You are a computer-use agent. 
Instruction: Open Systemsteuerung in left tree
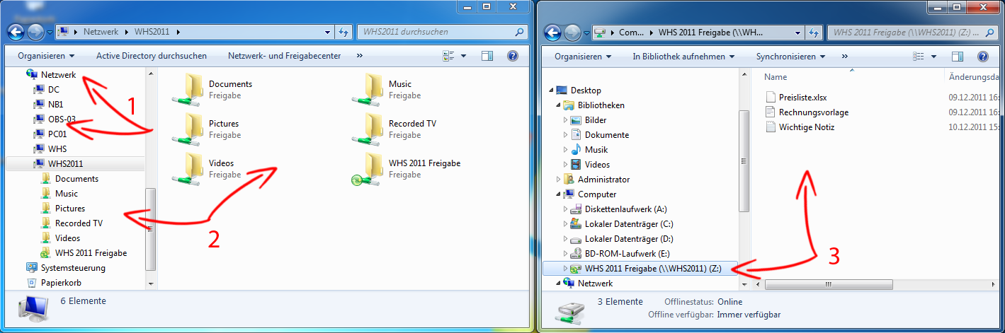point(65,268)
